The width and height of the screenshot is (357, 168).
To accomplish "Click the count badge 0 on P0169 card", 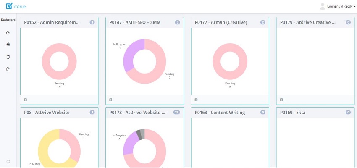I will [348, 112].
